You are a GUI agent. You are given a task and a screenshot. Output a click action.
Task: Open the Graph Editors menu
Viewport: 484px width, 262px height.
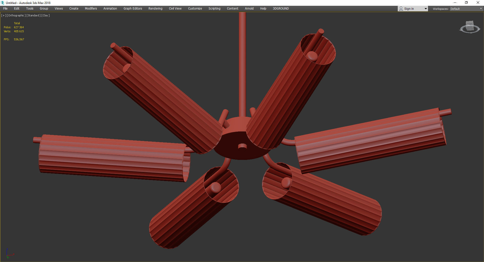coord(133,9)
